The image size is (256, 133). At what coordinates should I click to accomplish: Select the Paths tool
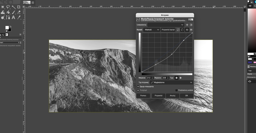coord(8,17)
